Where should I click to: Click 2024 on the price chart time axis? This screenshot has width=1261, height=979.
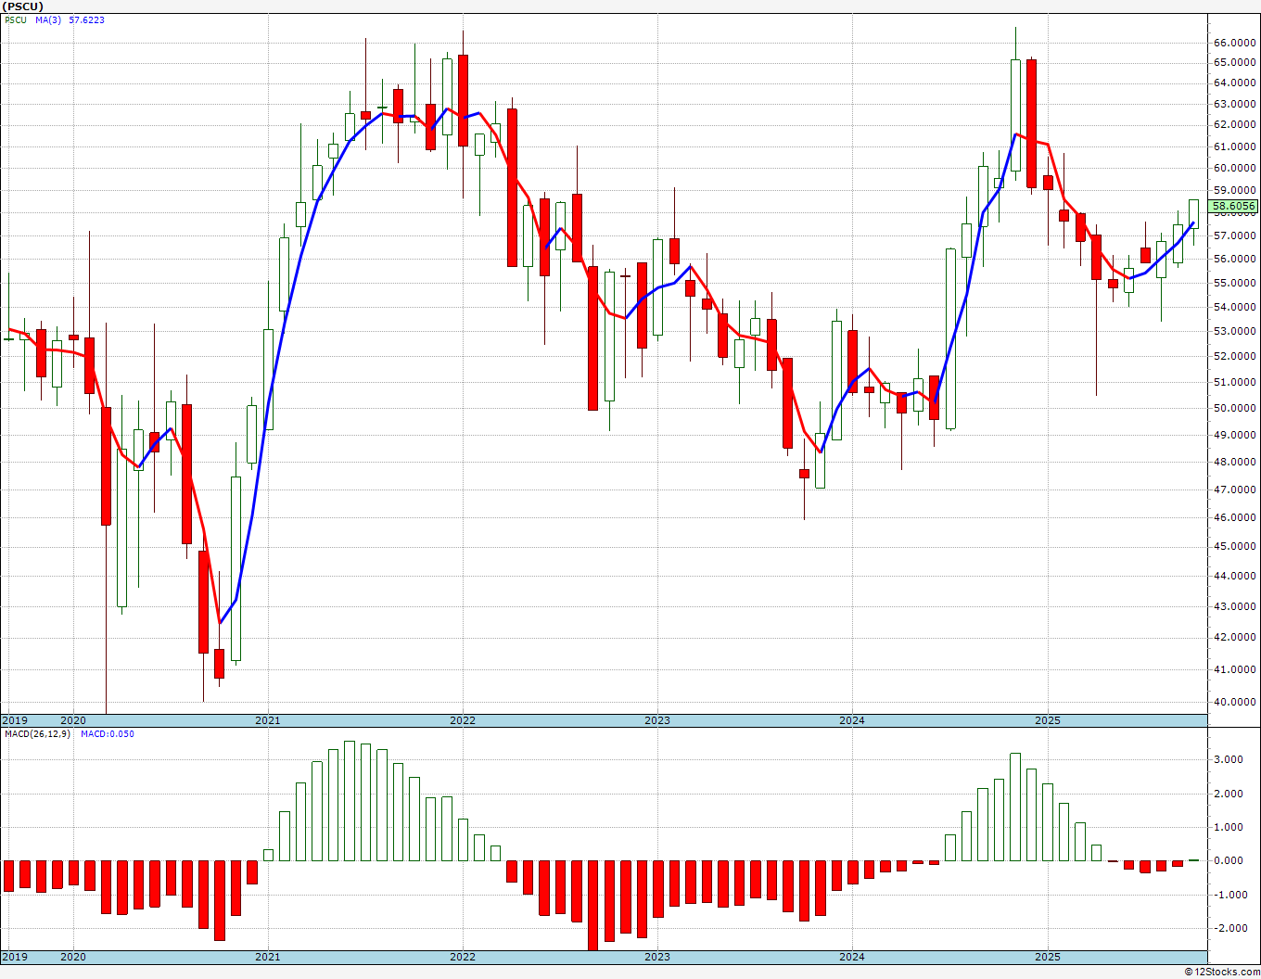point(852,720)
